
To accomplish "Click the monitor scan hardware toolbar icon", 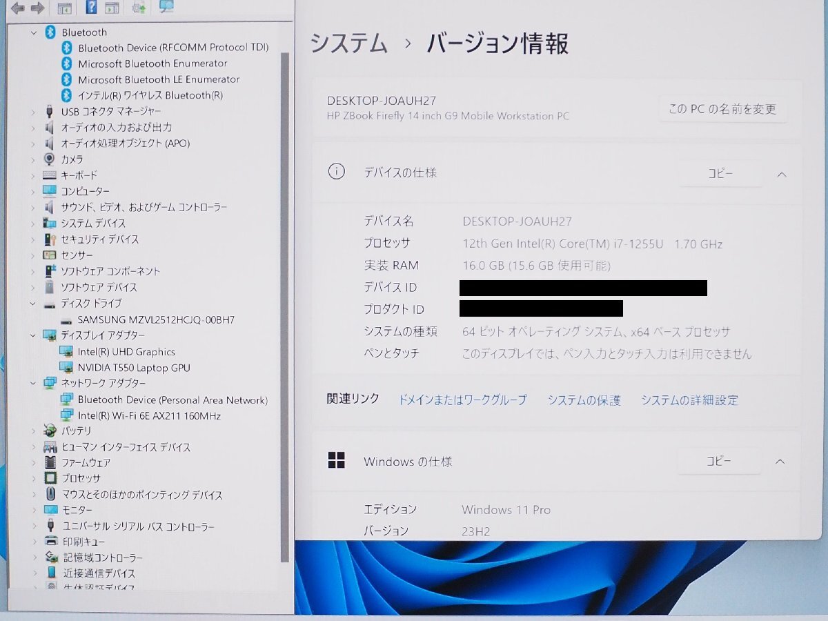I will pyautogui.click(x=166, y=7).
